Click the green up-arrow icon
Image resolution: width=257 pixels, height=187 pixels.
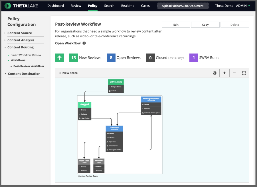(x=60, y=57)
